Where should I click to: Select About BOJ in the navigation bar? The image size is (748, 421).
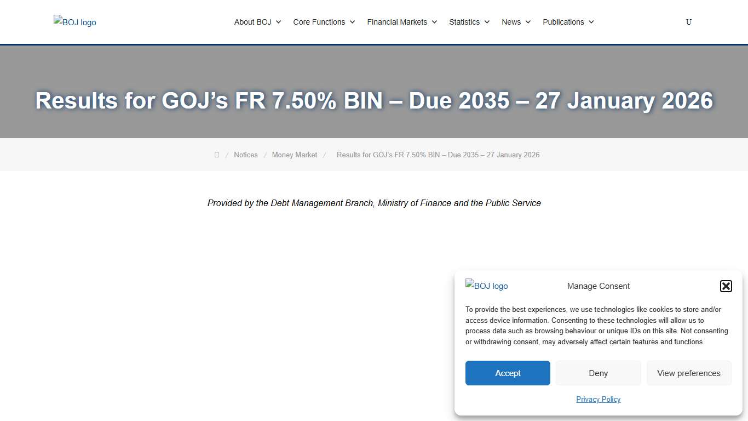(252, 22)
